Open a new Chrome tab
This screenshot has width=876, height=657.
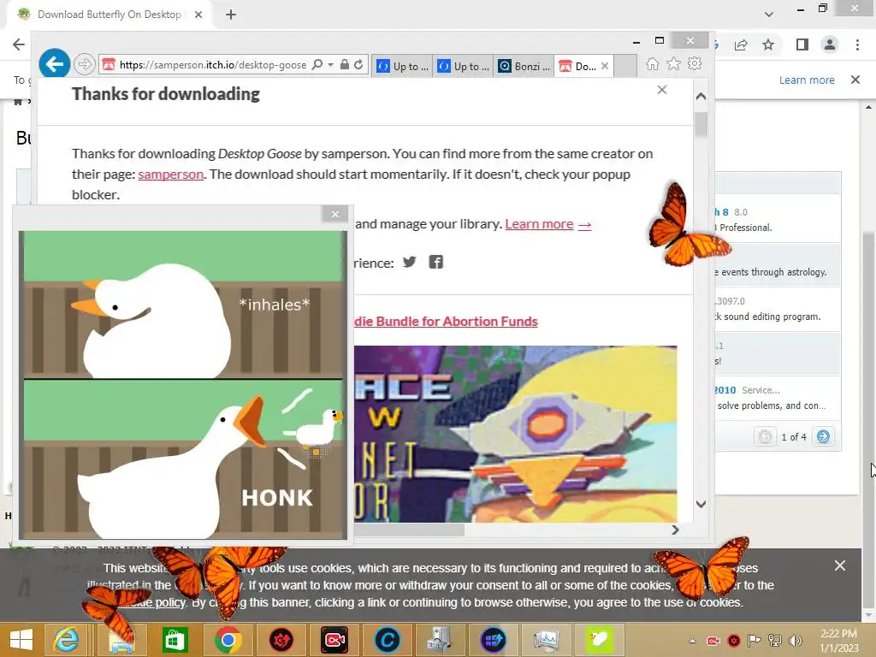(x=231, y=15)
